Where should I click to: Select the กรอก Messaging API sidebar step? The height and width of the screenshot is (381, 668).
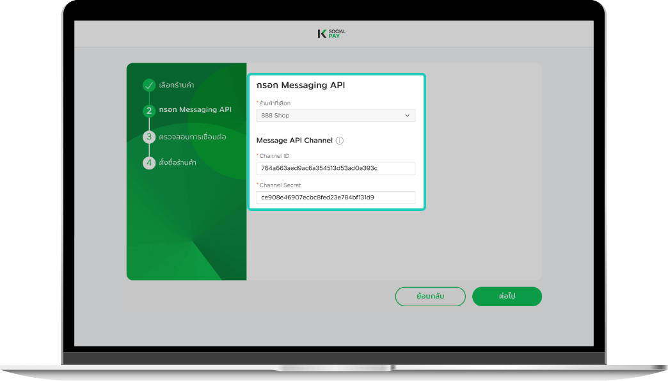click(195, 110)
